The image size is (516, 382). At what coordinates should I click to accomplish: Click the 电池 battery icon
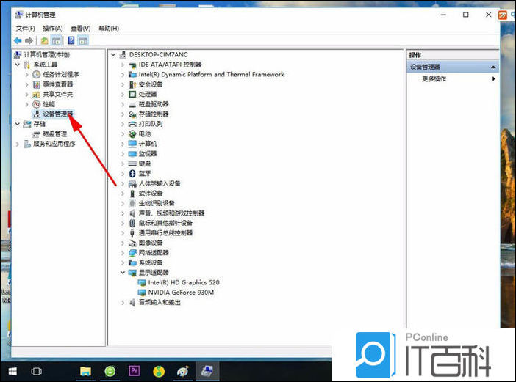click(x=132, y=134)
